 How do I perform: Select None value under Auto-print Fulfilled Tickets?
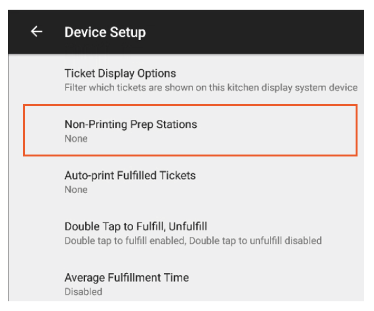pos(76,190)
